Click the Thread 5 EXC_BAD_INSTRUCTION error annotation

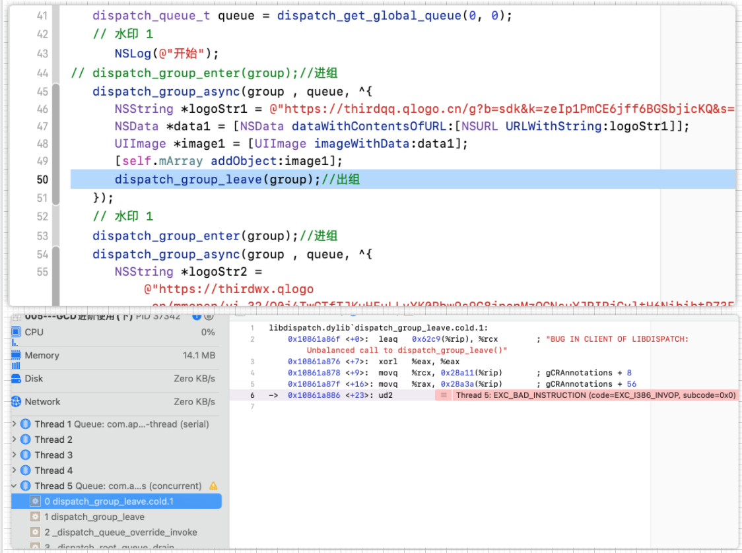[586, 395]
